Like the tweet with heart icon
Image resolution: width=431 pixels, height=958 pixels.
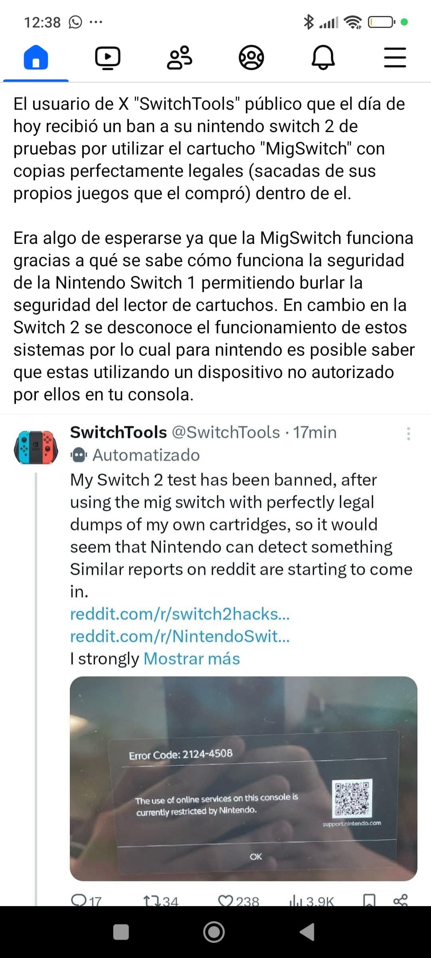click(x=226, y=900)
